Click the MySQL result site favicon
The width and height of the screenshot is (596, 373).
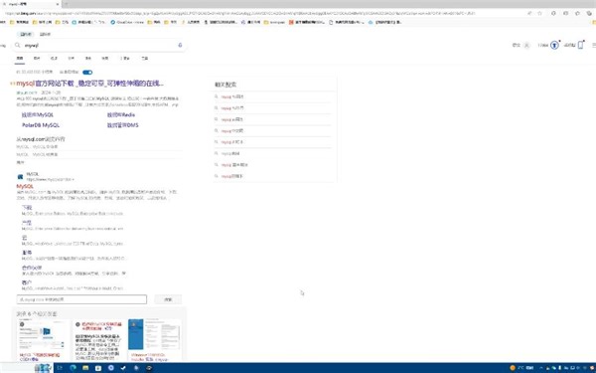coord(20,177)
